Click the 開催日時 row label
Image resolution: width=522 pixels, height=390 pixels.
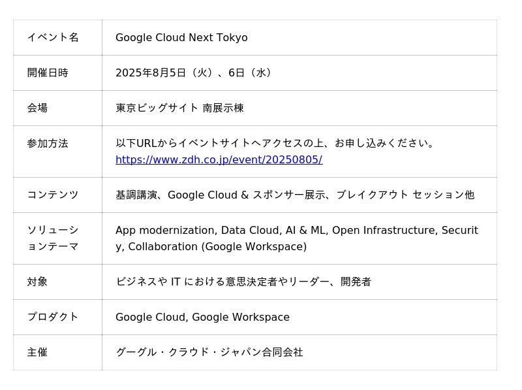coord(48,73)
